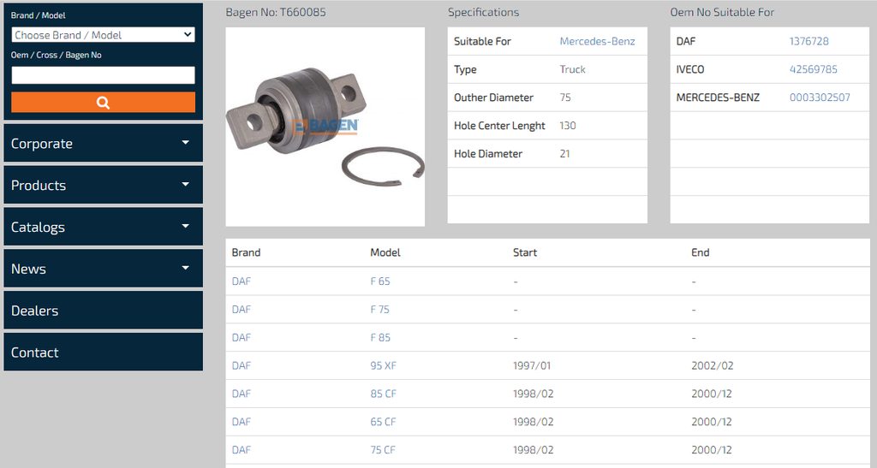Select the Outher Diameter value 75
This screenshot has width=877, height=468.
[x=565, y=98]
